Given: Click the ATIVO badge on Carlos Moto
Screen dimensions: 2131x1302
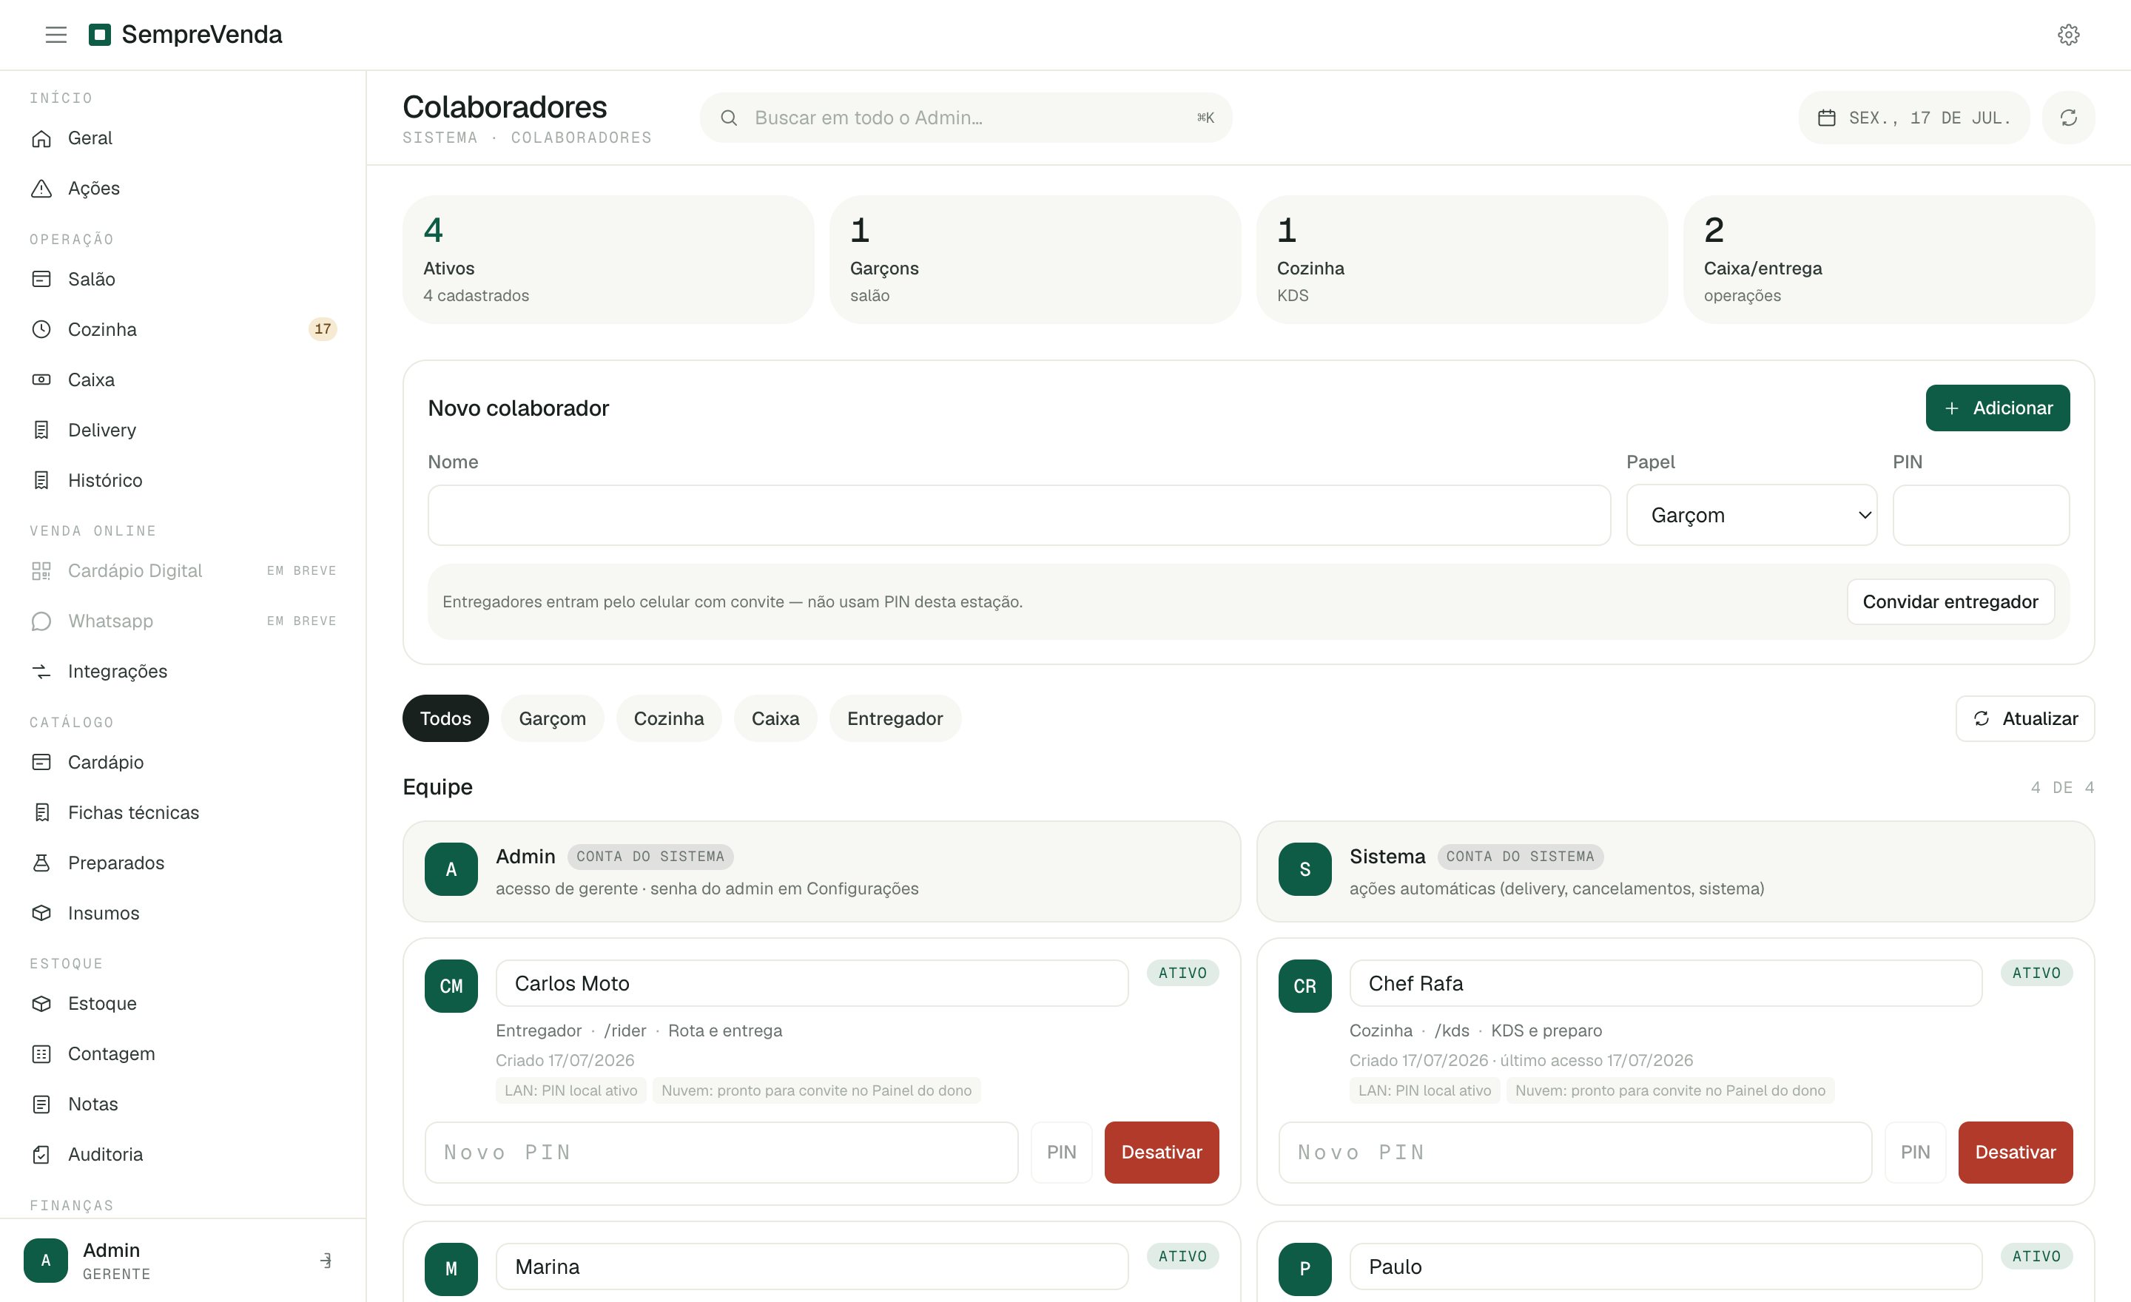Looking at the screenshot, I should (x=1182, y=973).
